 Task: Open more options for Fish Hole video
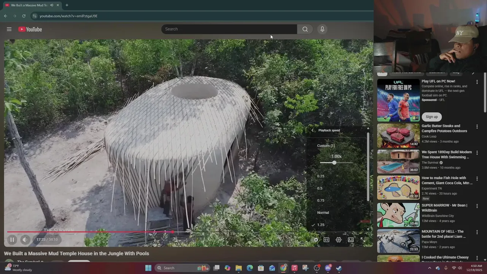(477, 178)
